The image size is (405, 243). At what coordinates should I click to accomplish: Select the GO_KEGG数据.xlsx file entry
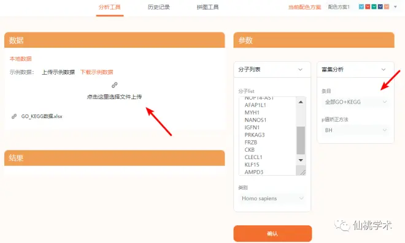tap(42, 116)
